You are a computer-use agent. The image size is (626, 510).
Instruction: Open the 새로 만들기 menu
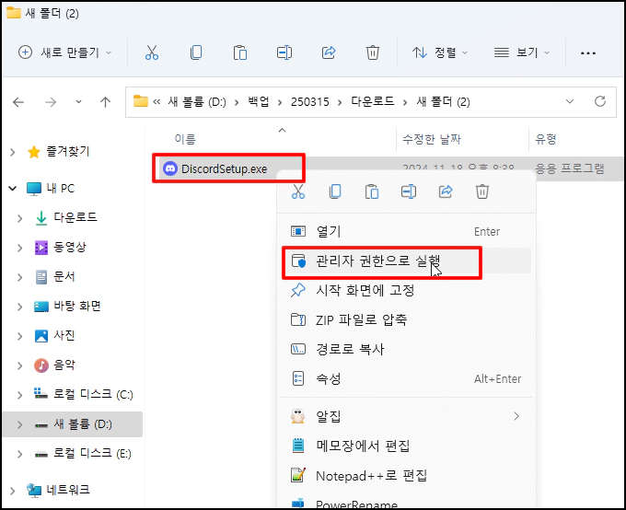(64, 52)
